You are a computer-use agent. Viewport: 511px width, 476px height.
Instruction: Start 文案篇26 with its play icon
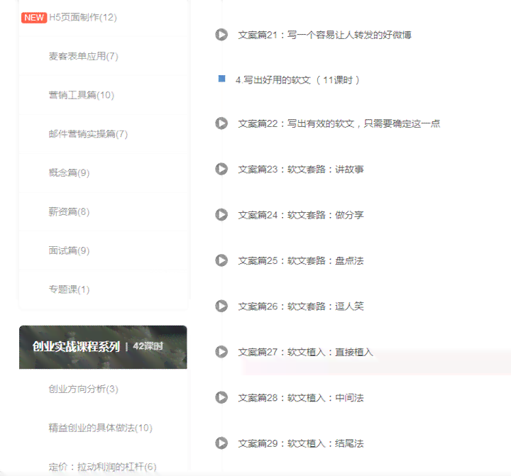[221, 306]
